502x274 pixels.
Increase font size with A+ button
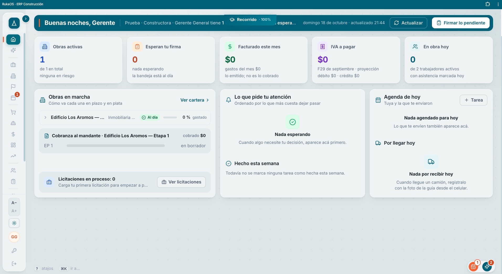click(14, 211)
